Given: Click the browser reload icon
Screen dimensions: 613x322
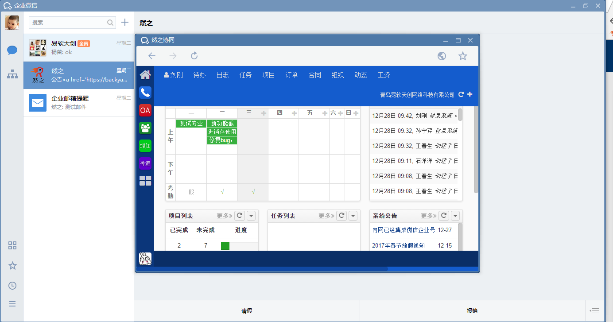Looking at the screenshot, I should [194, 56].
